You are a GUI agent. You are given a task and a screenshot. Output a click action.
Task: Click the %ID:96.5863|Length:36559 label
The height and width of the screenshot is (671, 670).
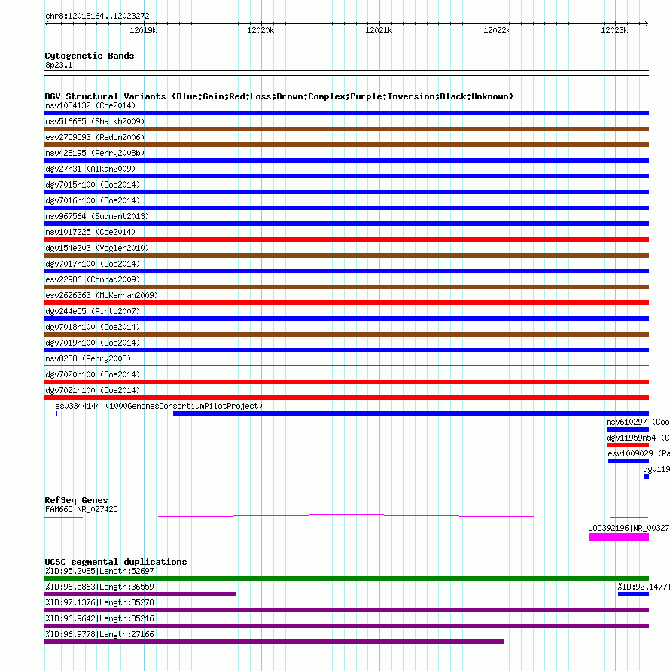tap(99, 587)
